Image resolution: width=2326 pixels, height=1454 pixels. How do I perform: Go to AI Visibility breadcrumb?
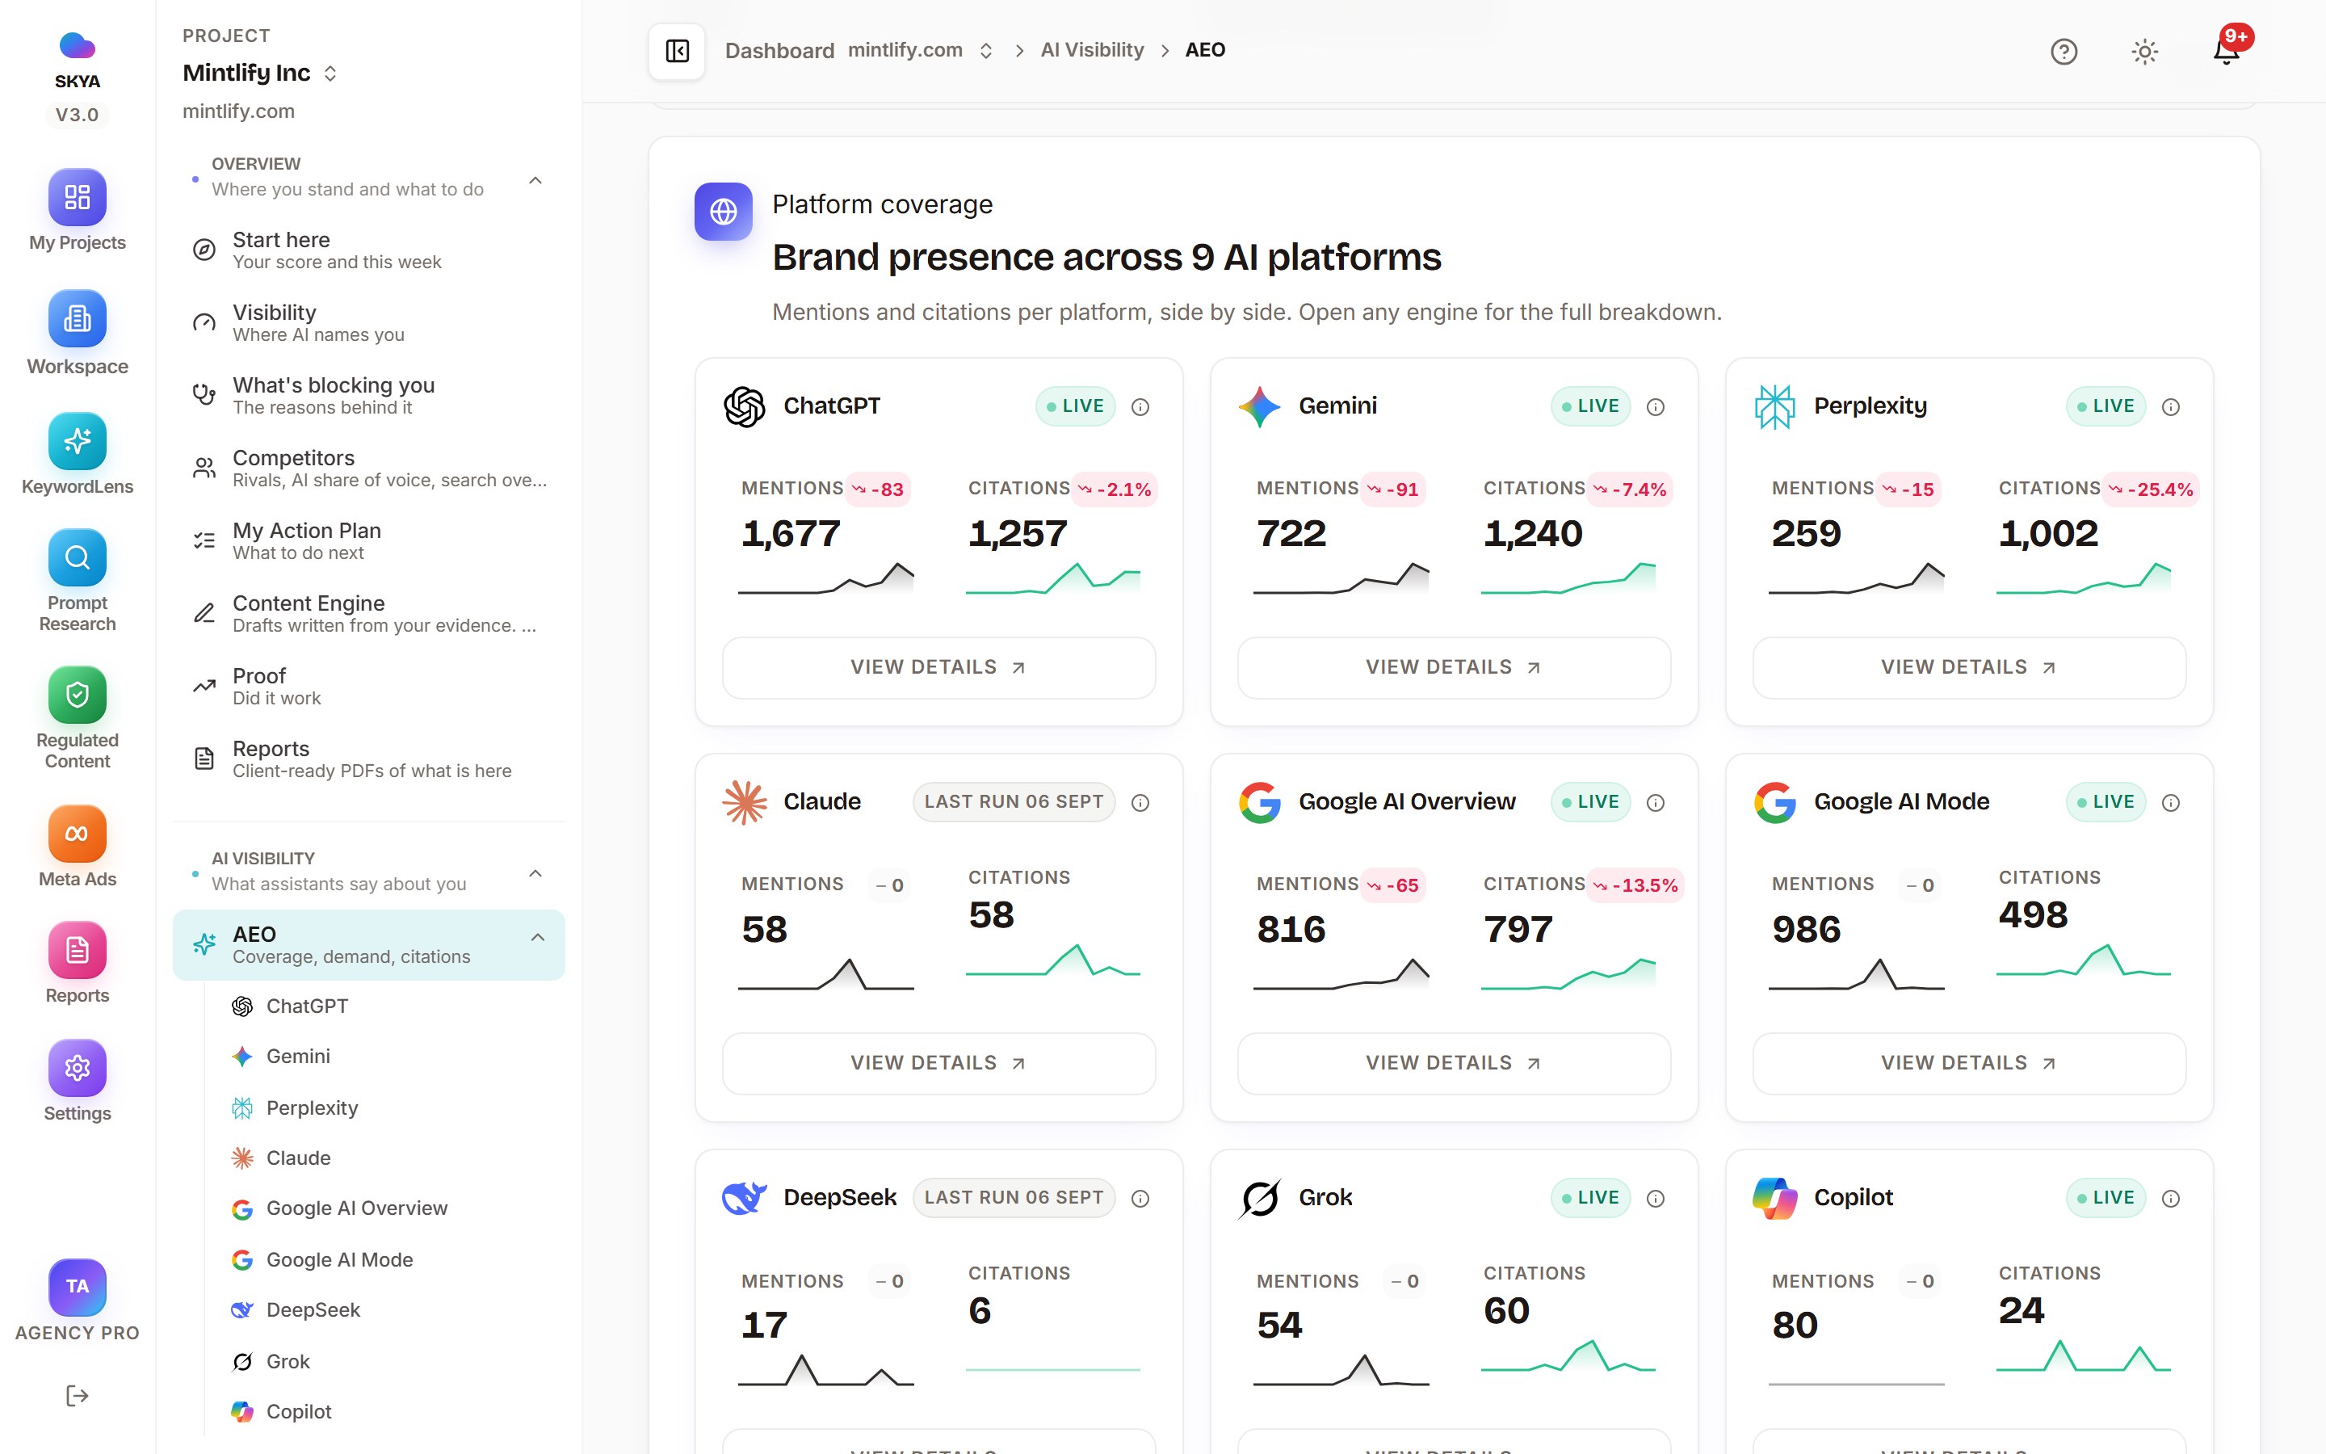coord(1092,50)
